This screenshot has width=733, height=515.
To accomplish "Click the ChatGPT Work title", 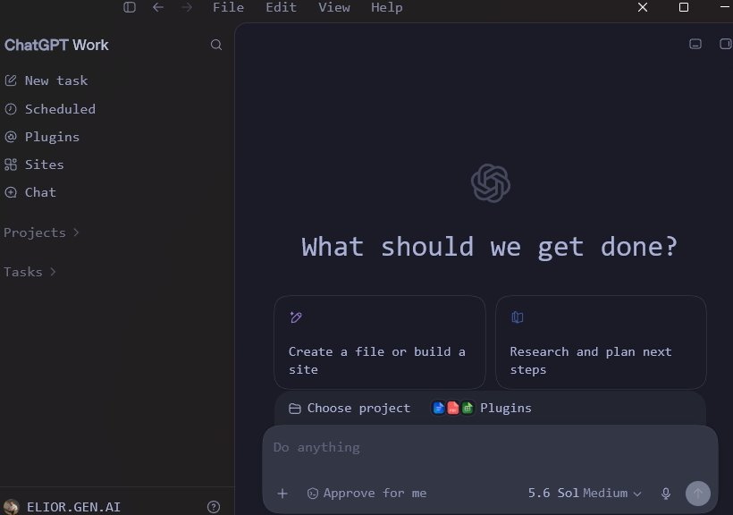I will 56,45.
